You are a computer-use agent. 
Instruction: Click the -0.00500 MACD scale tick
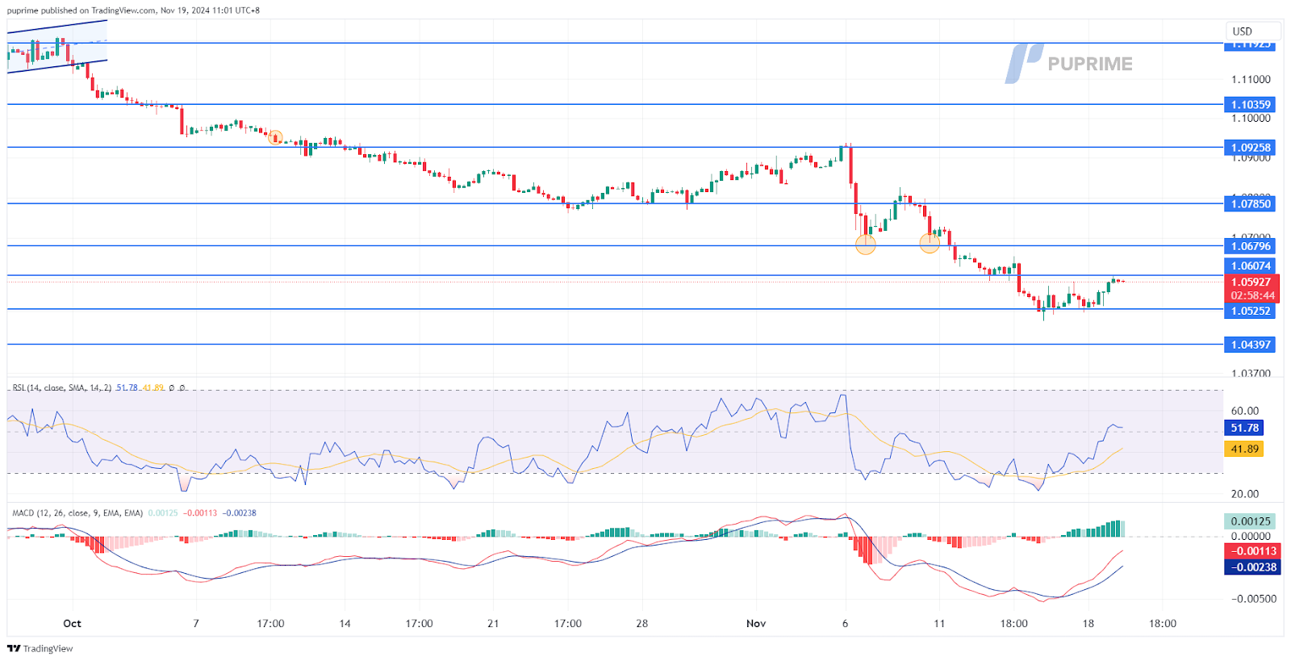pyautogui.click(x=1254, y=598)
